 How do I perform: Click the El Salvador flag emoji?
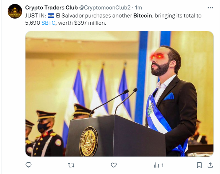(51, 16)
